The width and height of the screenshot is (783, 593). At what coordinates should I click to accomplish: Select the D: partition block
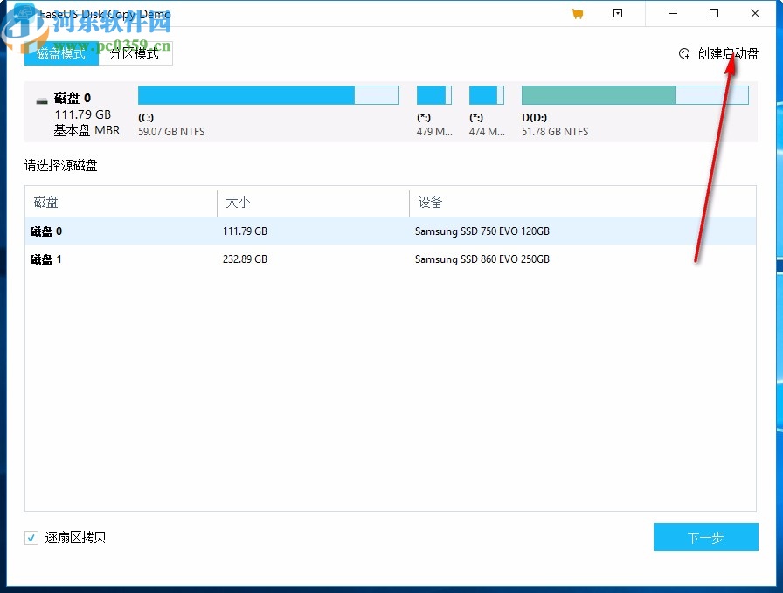coord(634,94)
